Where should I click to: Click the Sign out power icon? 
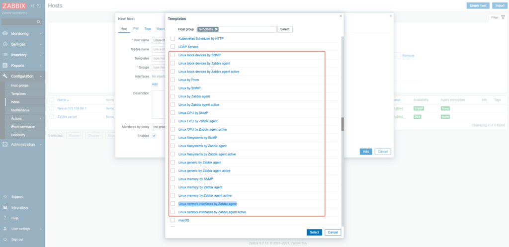click(5, 240)
